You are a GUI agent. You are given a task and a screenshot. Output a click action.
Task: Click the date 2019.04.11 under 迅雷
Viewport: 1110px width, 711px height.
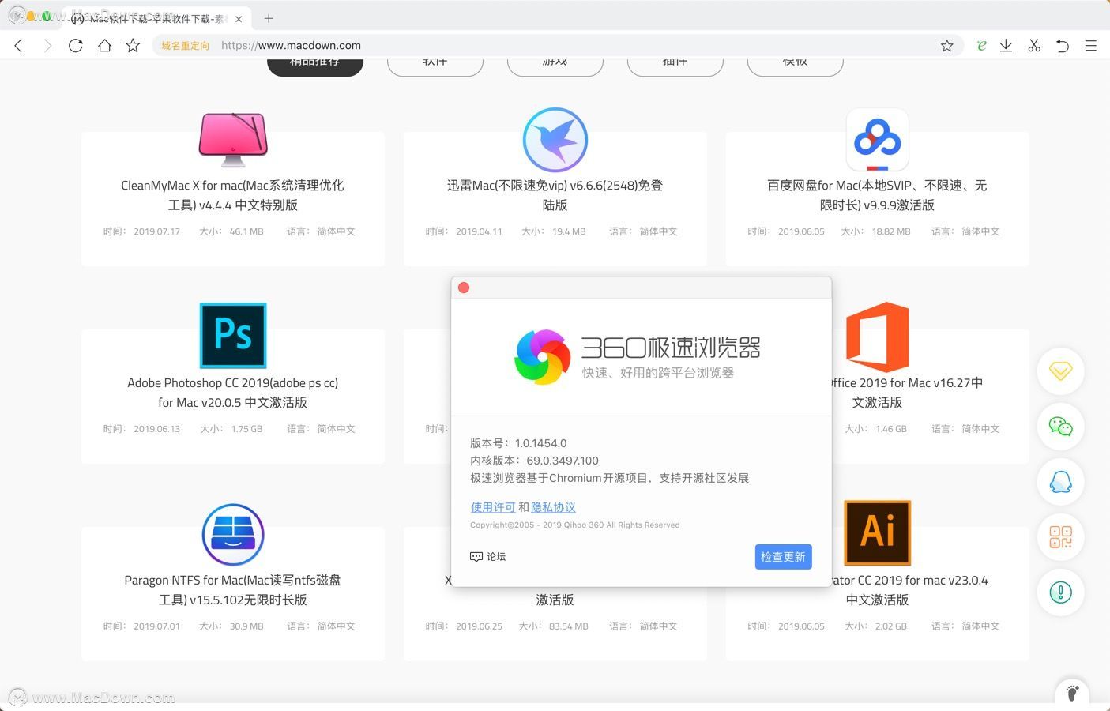[x=479, y=231]
